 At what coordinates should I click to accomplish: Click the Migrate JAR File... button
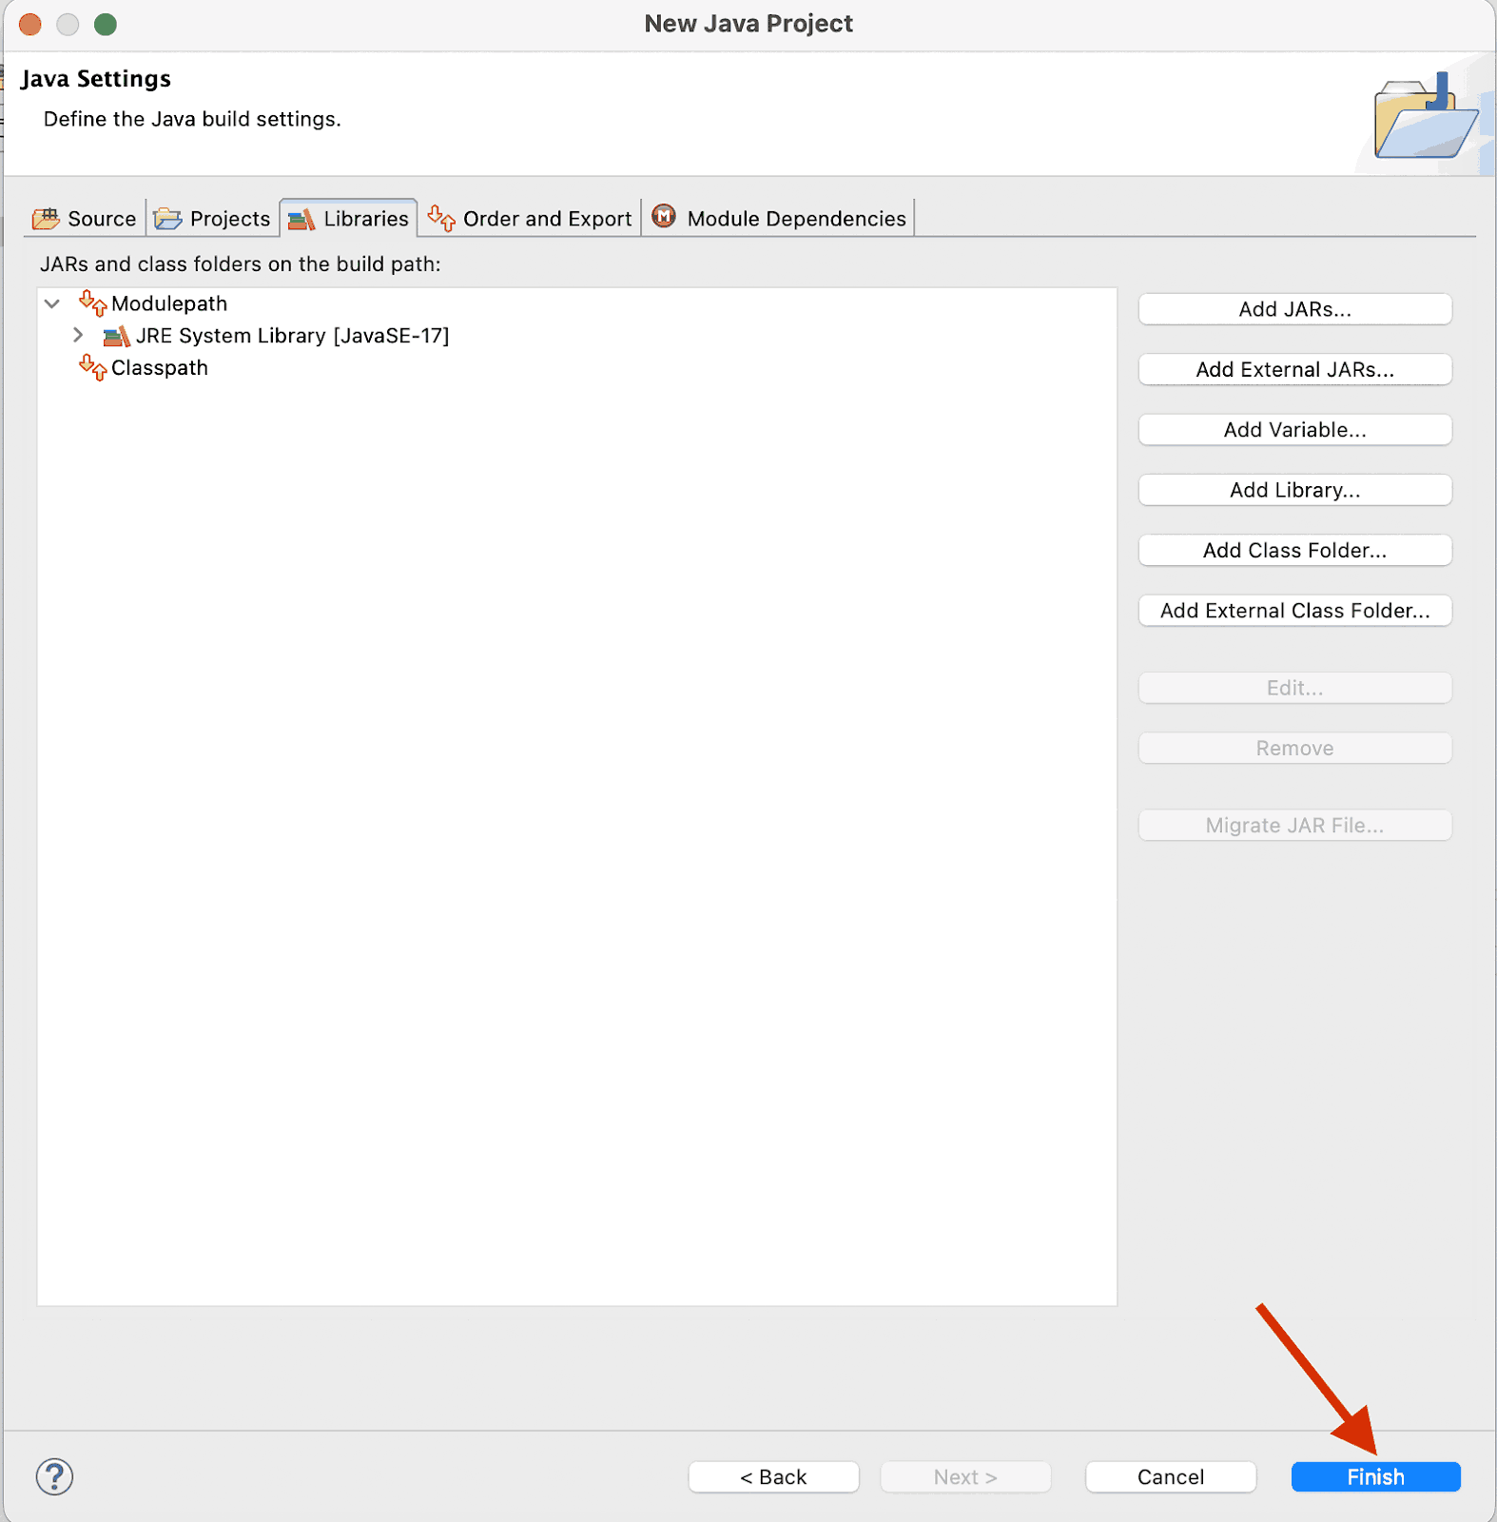coord(1294,826)
